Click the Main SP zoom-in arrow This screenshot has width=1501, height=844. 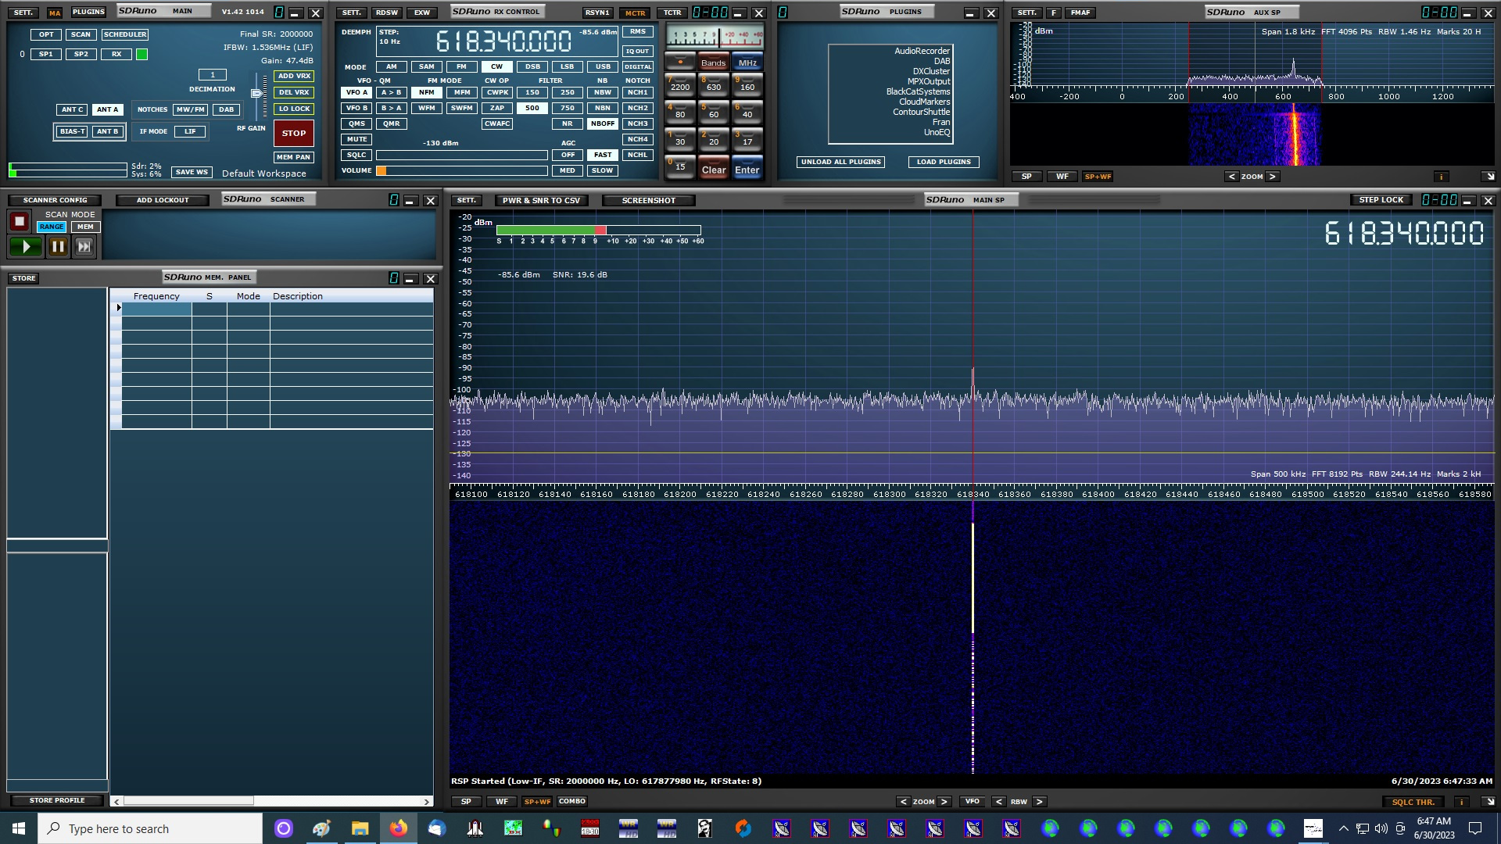[944, 802]
